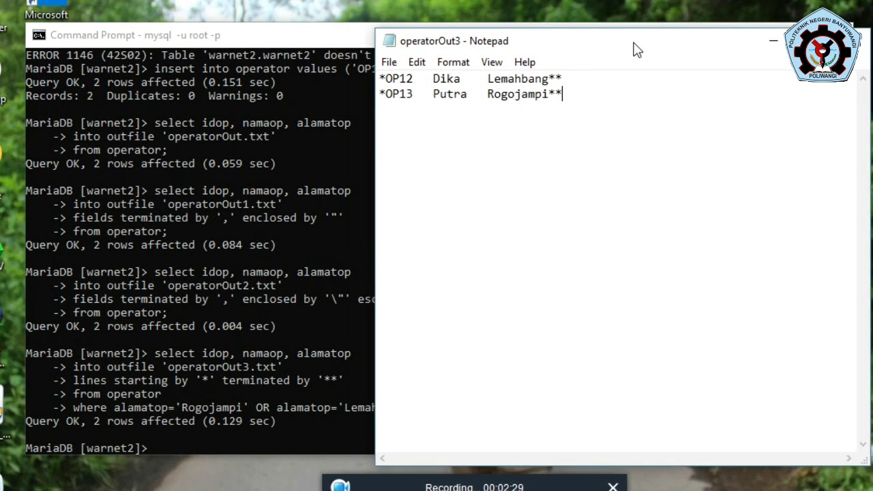This screenshot has height=491, width=873.
Task: Open the Notepad Format menu
Action: click(453, 62)
